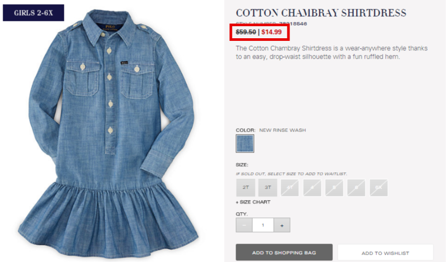Select size 3T
Viewport: 446px width, 262px height.
click(x=267, y=188)
